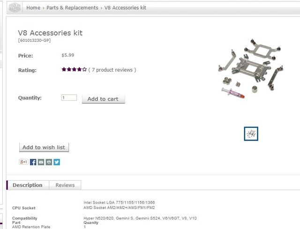Screen dimensions: 300x229
Task: Open the 7 product reviews link
Action: click(x=112, y=70)
